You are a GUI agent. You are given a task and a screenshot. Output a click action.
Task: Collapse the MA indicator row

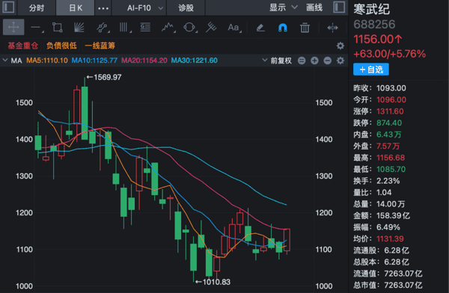click(x=5, y=61)
